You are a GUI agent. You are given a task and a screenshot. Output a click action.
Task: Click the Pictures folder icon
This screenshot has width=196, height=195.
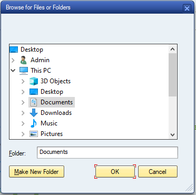click(34, 134)
